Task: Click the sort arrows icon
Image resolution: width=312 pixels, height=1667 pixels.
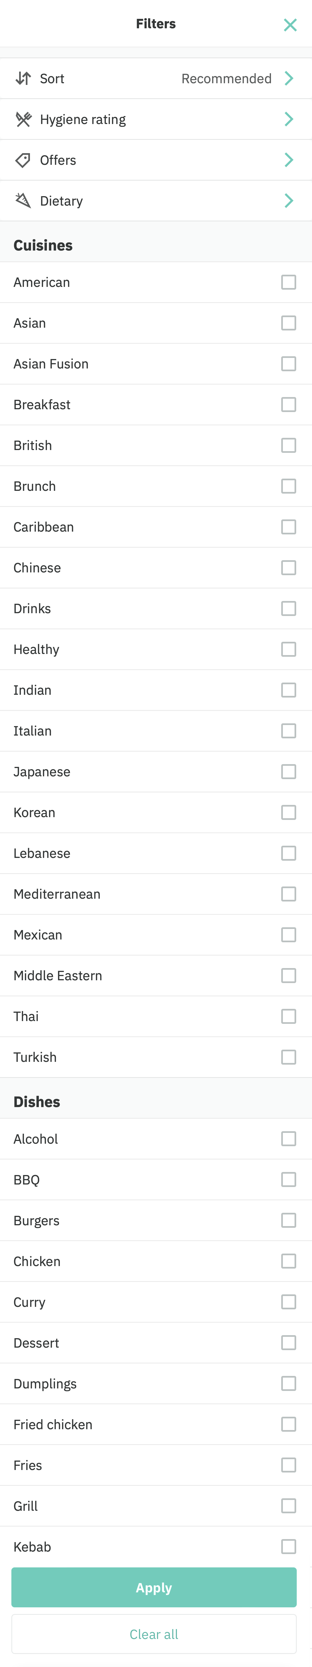Action: (23, 78)
